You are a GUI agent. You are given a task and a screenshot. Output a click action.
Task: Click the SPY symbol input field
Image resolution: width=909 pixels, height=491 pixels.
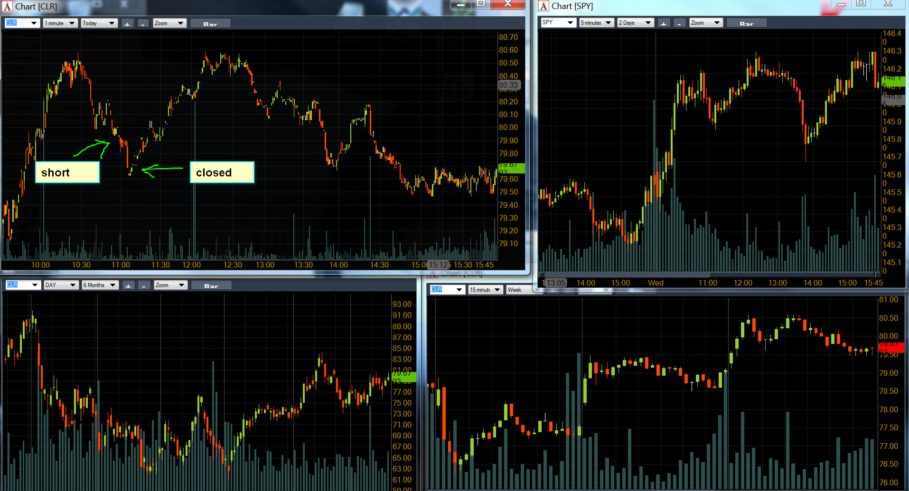(553, 23)
